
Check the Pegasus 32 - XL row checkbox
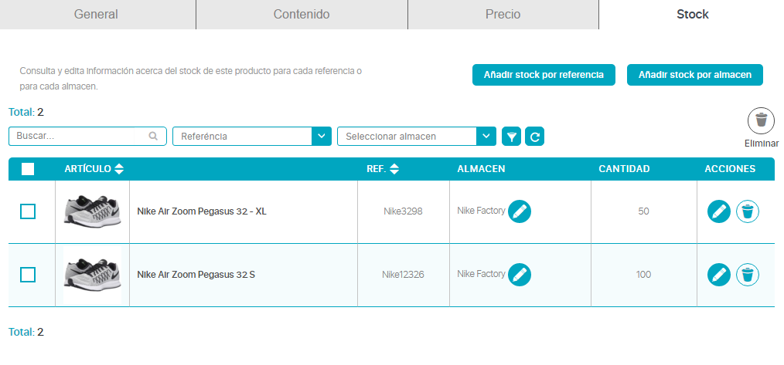click(x=28, y=211)
